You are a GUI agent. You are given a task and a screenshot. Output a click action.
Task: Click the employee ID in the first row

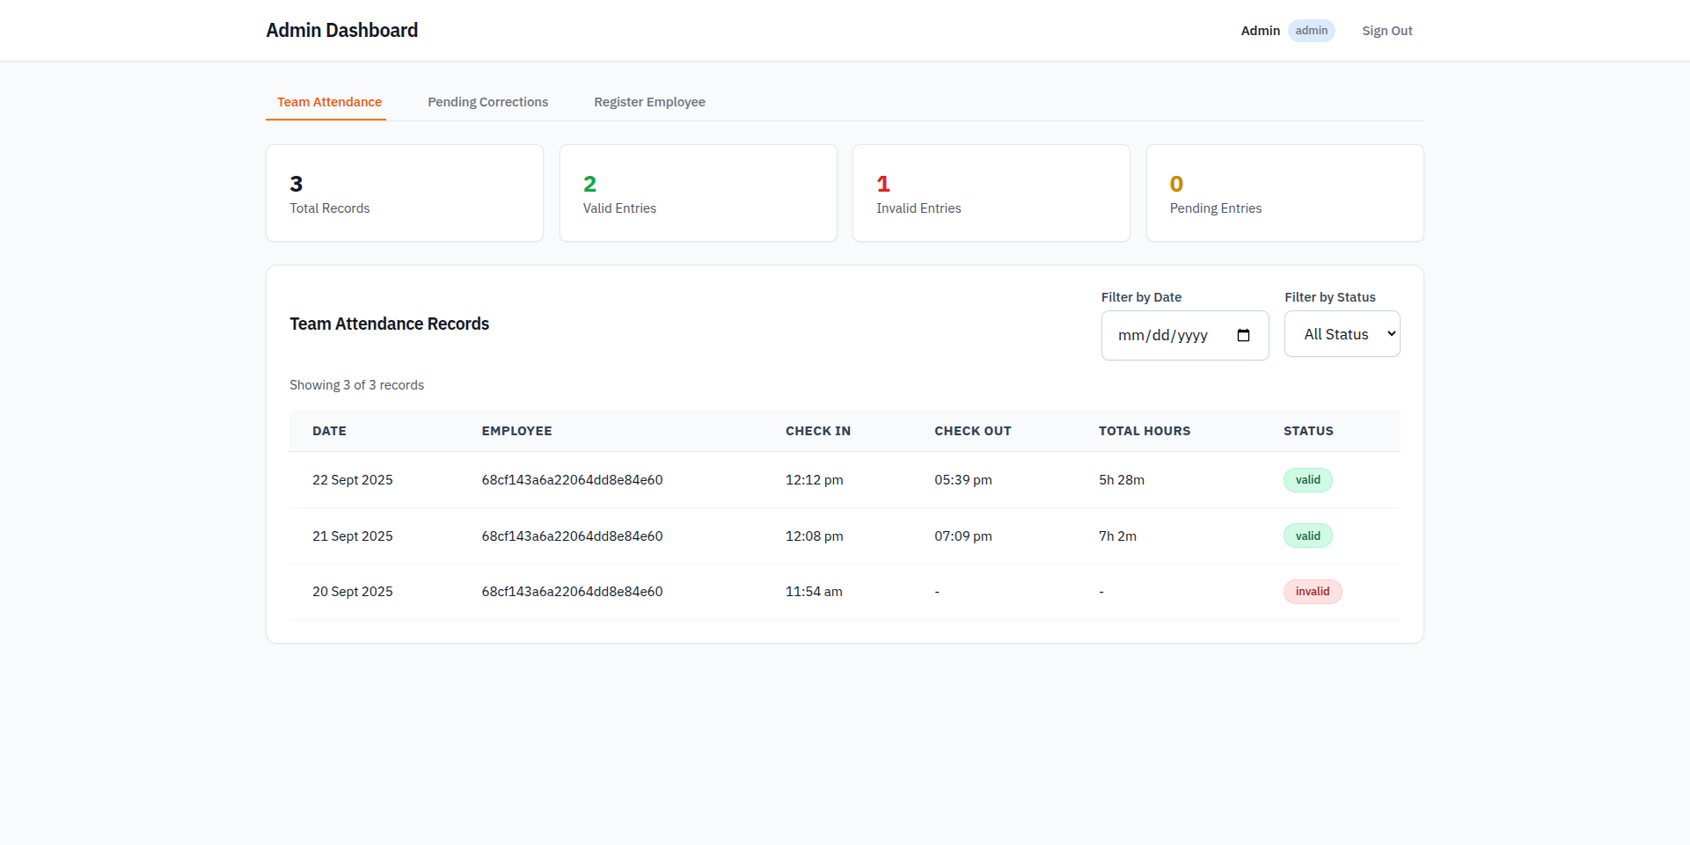[x=572, y=479]
